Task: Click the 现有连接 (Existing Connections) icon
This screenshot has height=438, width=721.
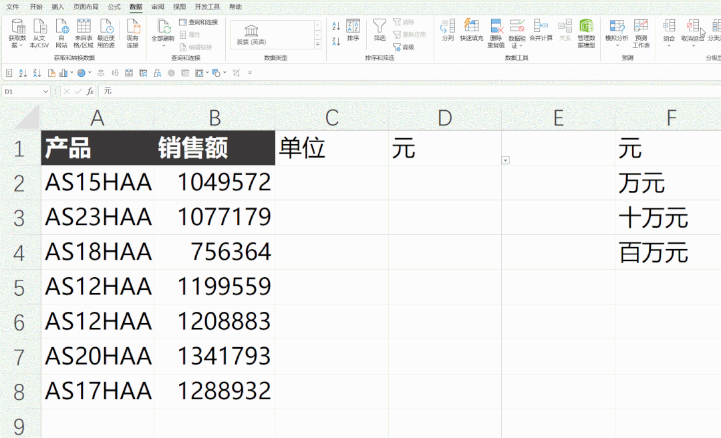Action: [132, 33]
